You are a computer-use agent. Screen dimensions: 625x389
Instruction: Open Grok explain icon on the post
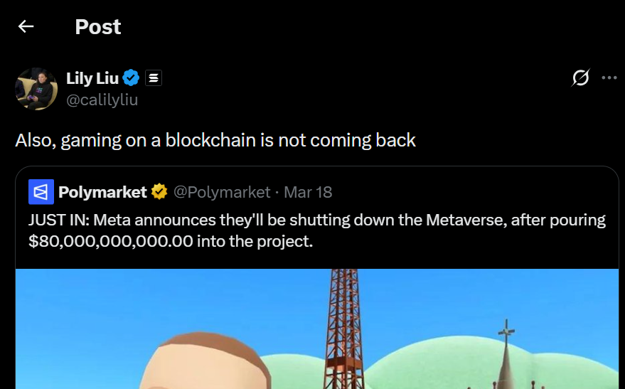coord(580,78)
